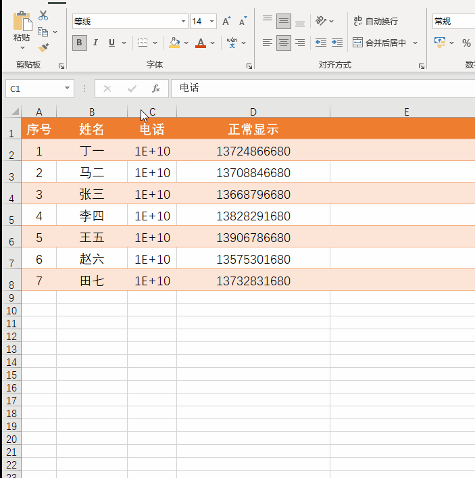The height and width of the screenshot is (478, 475).
Task: Click the accounting number format icon
Action: pyautogui.click(x=440, y=43)
